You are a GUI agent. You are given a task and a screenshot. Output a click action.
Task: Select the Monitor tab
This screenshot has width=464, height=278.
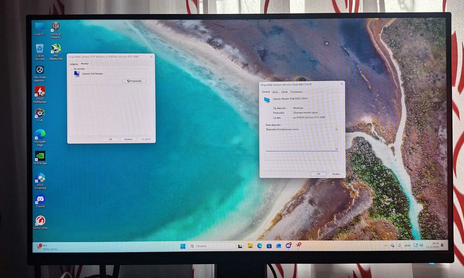point(84,64)
